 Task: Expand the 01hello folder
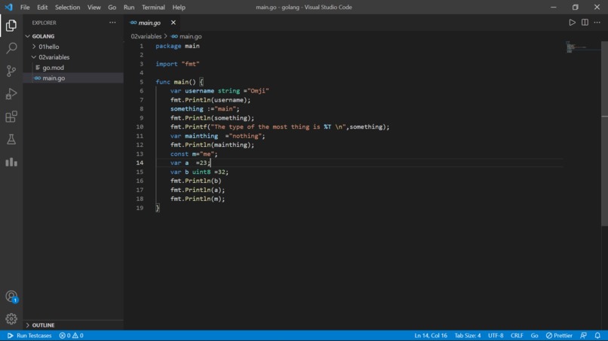pyautogui.click(x=73, y=47)
